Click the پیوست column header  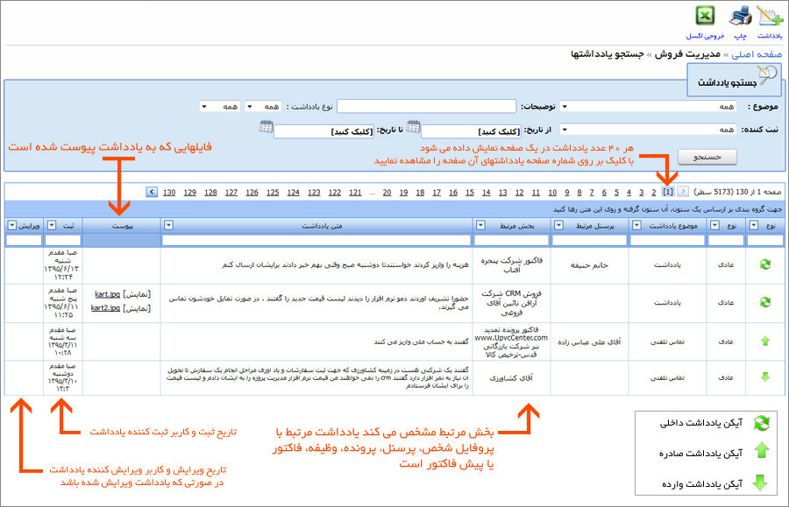click(x=122, y=226)
